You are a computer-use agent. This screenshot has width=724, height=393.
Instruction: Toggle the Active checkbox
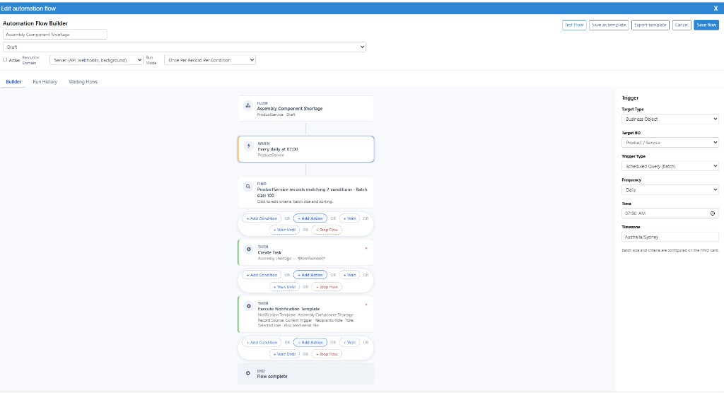[x=5, y=60]
